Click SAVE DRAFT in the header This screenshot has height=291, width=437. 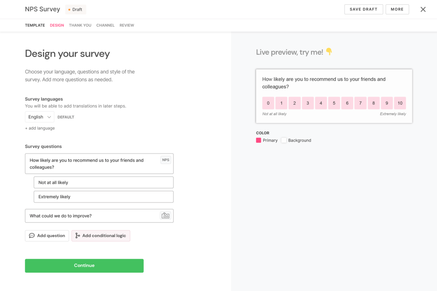point(364,9)
